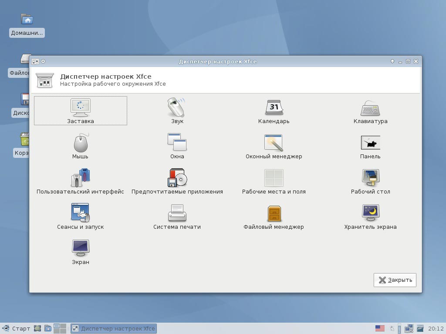Viewport: 446px width, 334px height.
Task: Open Сеансы и запуск settings
Action: tap(81, 213)
